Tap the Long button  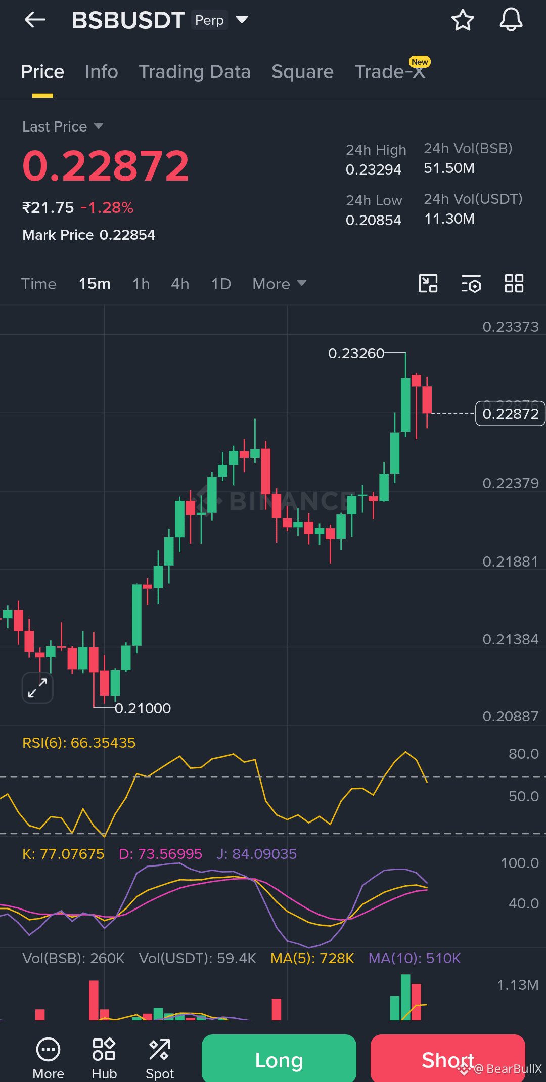tap(279, 1059)
